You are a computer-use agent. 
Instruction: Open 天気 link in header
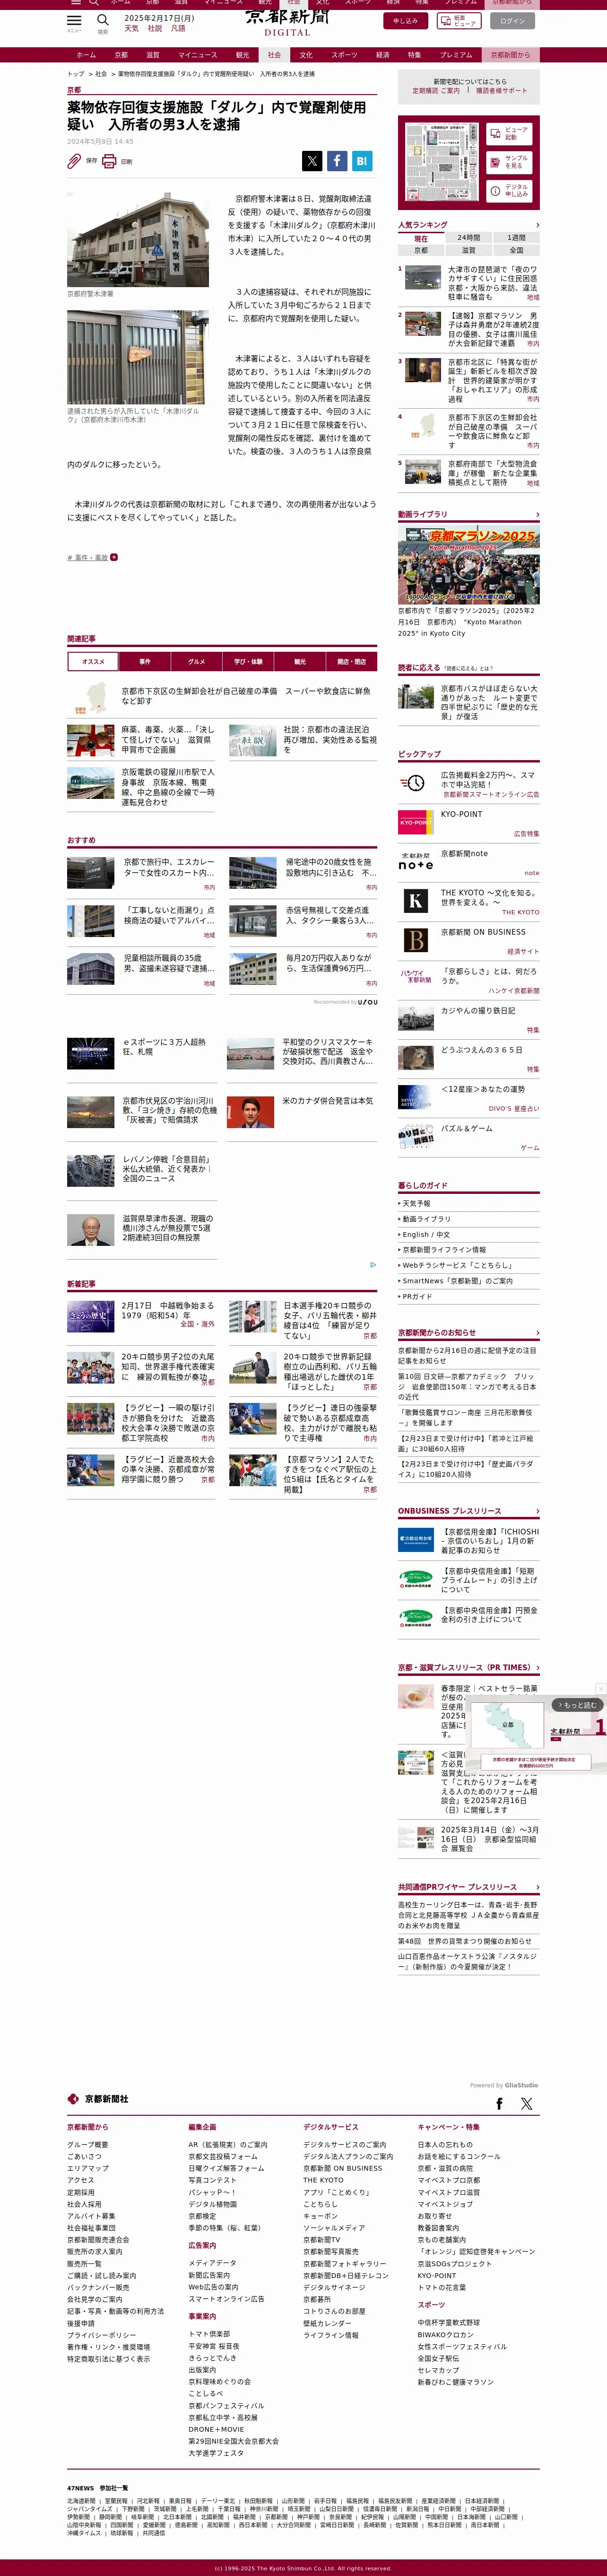(131, 28)
